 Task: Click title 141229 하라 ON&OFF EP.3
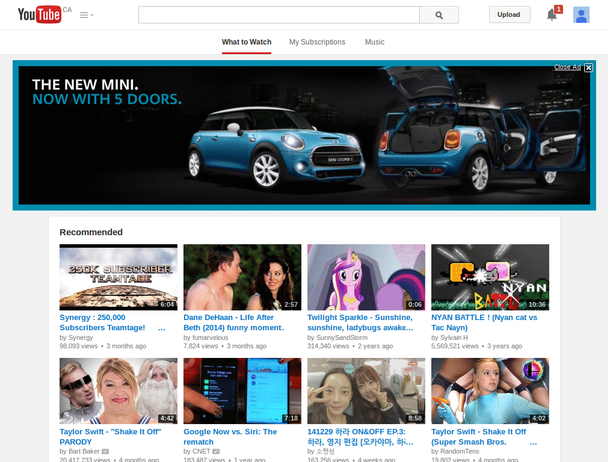[360, 437]
